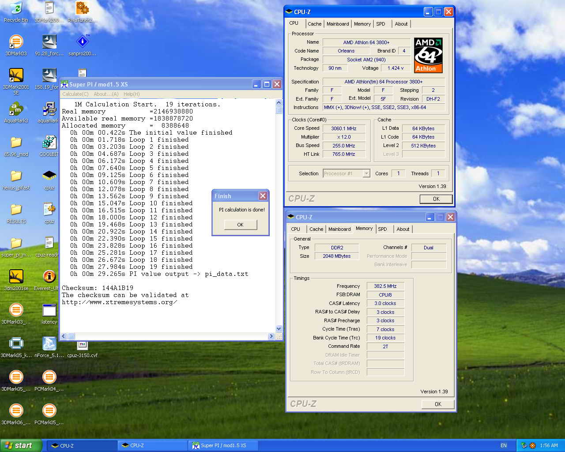This screenshot has width=565, height=452.
Task: Click Super PI horizontal scrollbar right arrow
Action: click(x=271, y=336)
